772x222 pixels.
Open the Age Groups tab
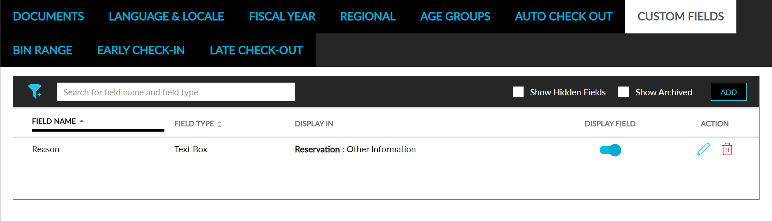click(455, 17)
